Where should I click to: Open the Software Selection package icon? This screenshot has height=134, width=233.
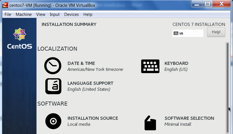[150, 122]
